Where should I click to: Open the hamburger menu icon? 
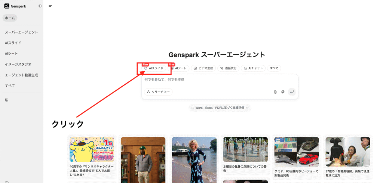click(x=50, y=6)
